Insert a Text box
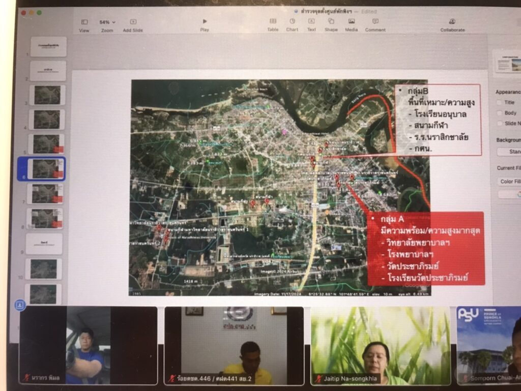 pos(311,25)
